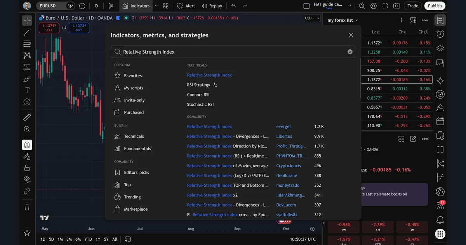Image resolution: width=466 pixels, height=245 pixels.
Task: Toggle magnet mode for drawings
Action: point(27,145)
